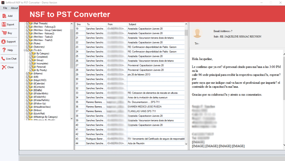The height and width of the screenshot is (161, 285).
Task: Click the contact avatar icon in preview
Action: coord(197,33)
